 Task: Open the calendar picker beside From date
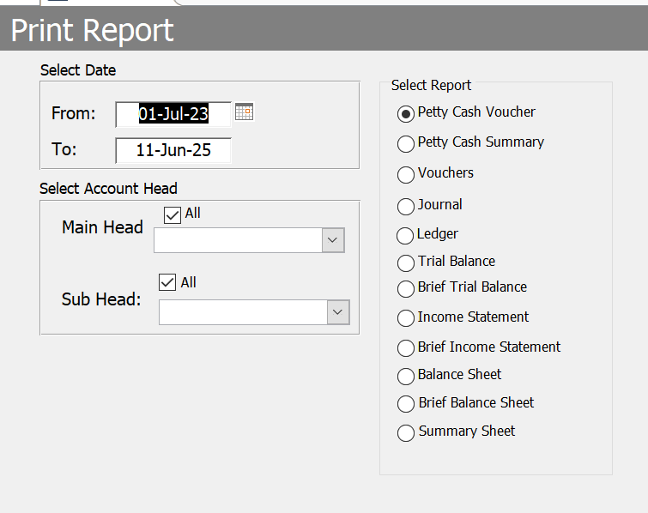point(245,112)
